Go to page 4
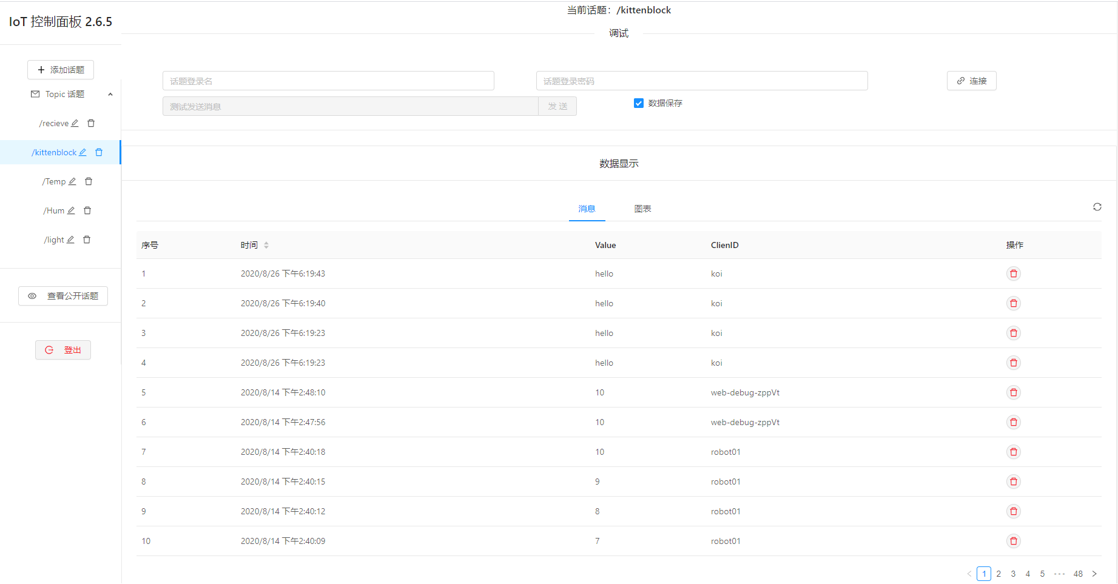 [x=1028, y=574]
